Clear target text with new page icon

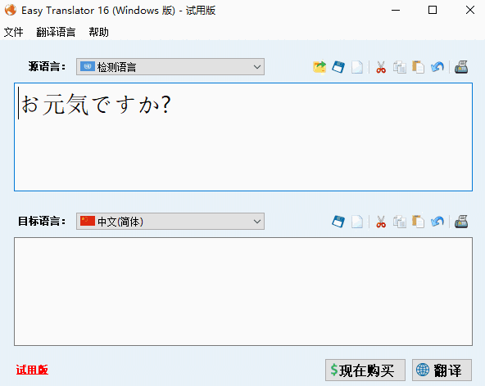[x=357, y=222]
